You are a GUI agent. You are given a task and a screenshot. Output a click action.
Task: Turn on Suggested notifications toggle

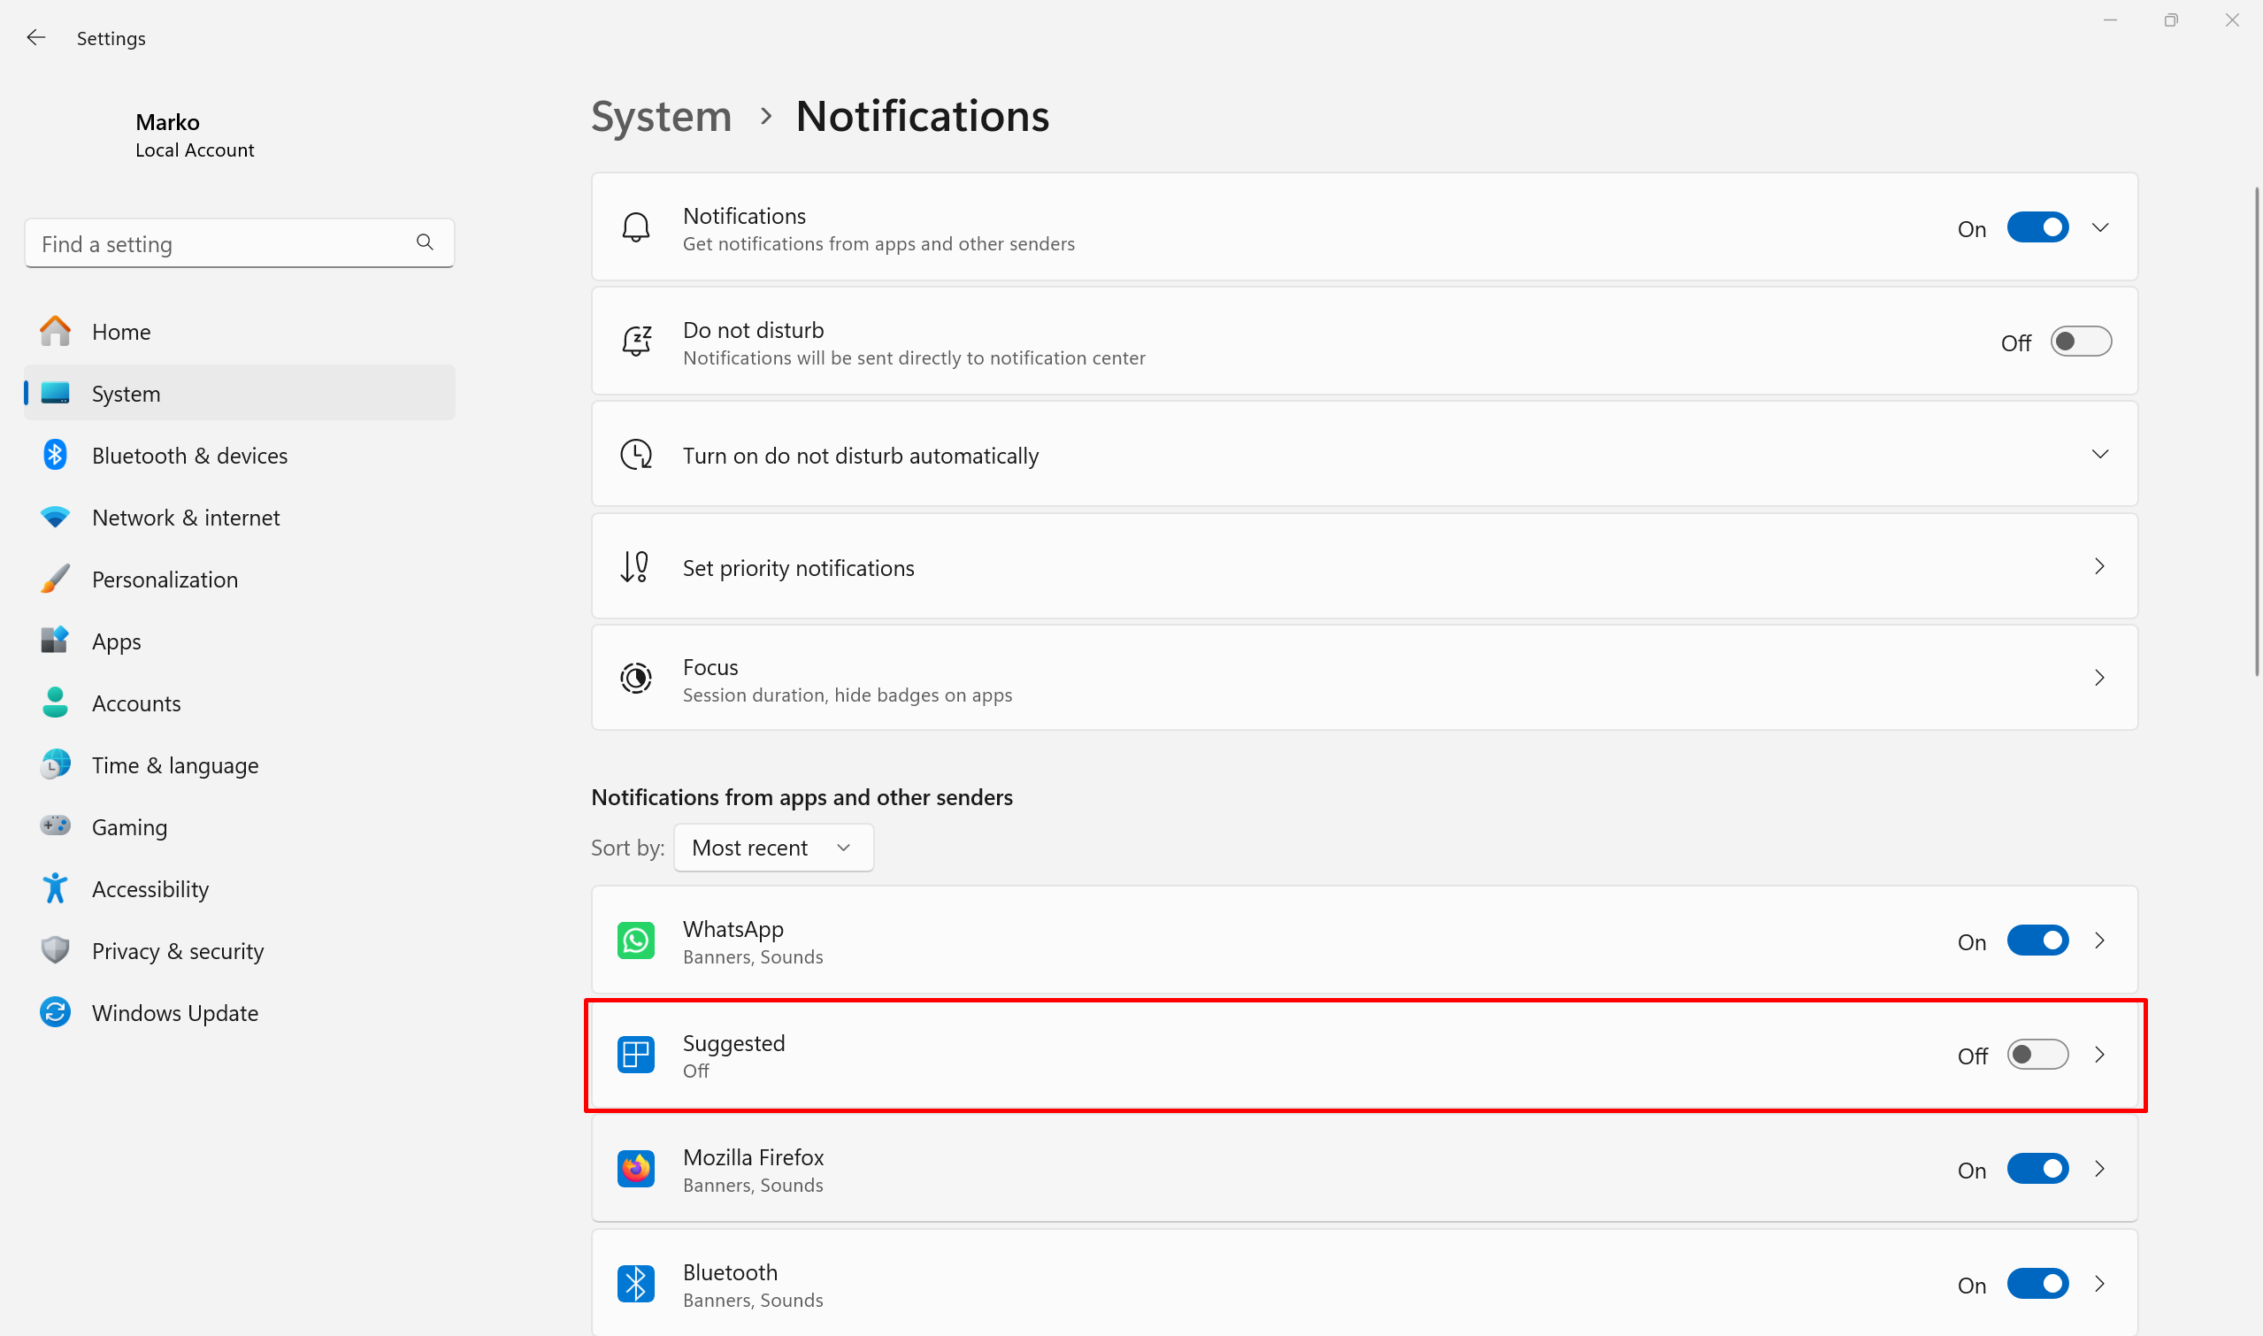2037,1056
